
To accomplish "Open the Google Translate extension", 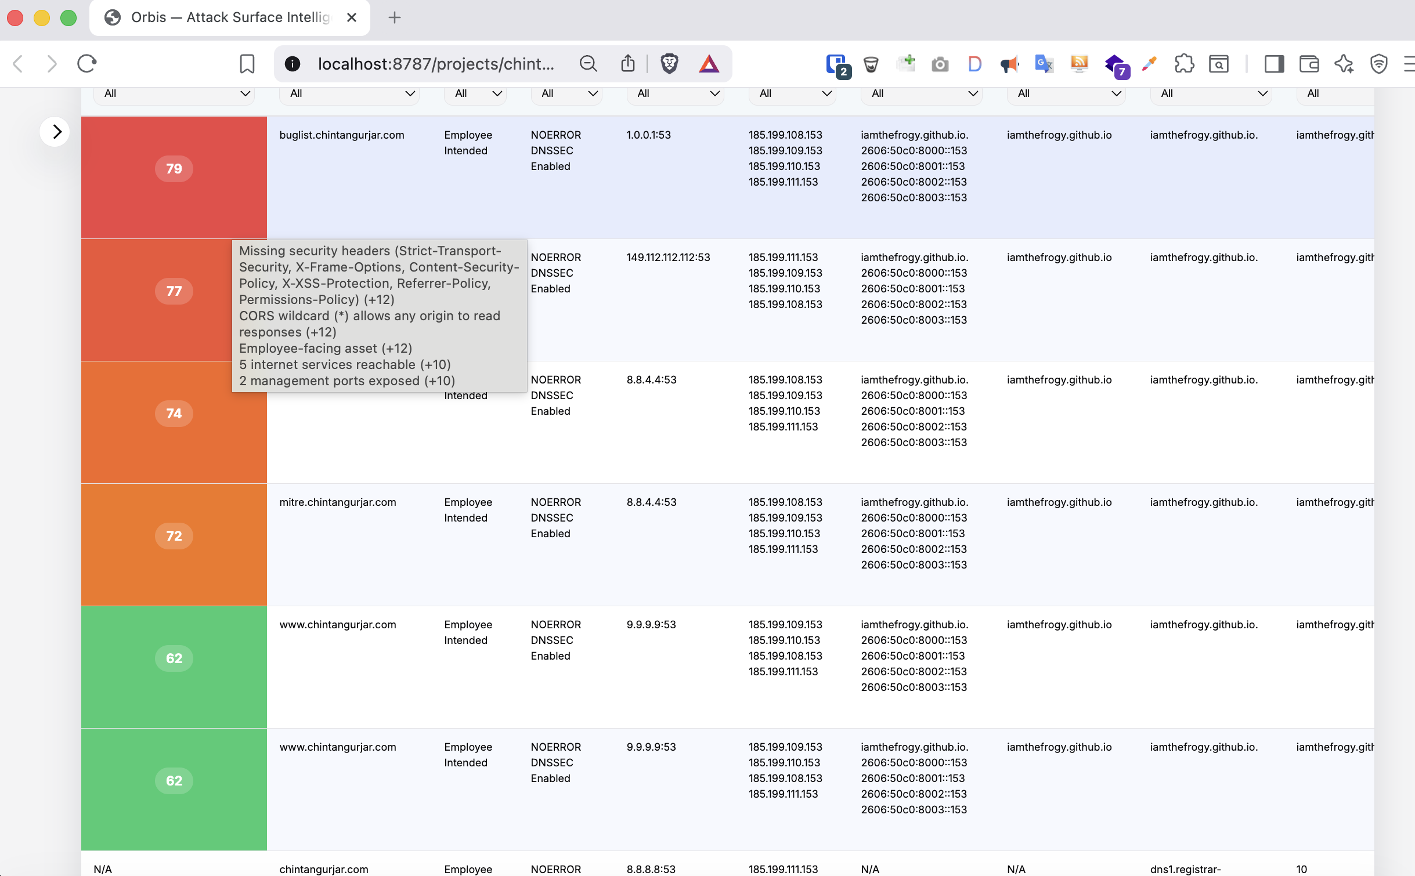I will coord(1044,64).
